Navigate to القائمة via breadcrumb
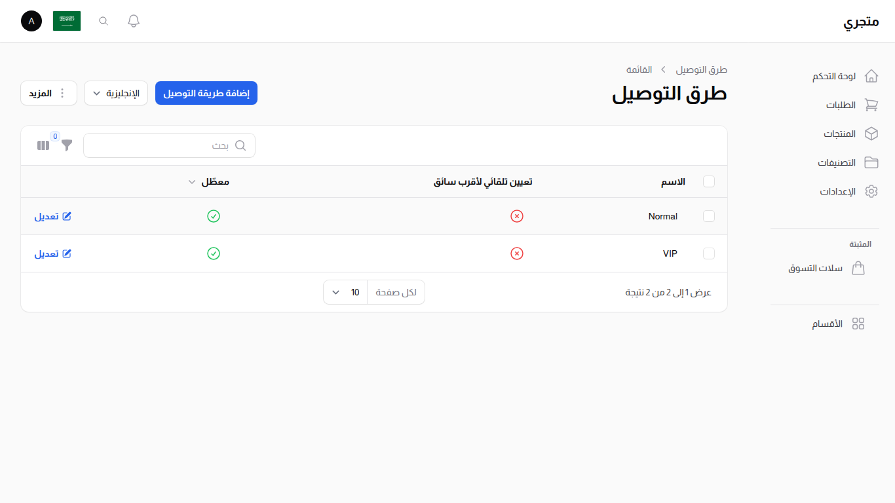This screenshot has height=503, width=895. click(x=639, y=69)
